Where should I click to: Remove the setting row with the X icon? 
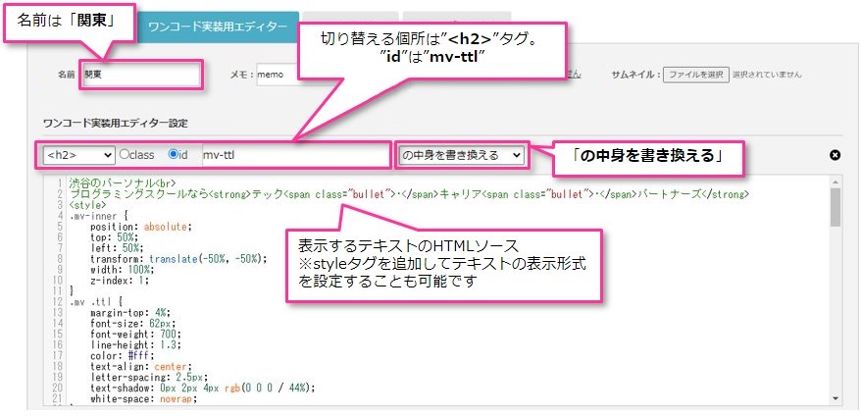pos(836,156)
